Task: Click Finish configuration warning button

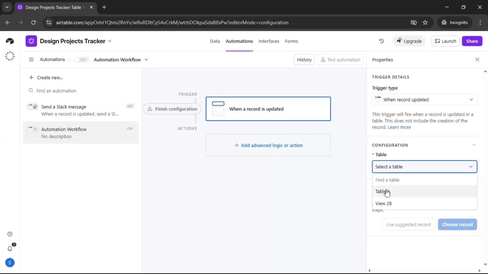Action: pos(172,109)
